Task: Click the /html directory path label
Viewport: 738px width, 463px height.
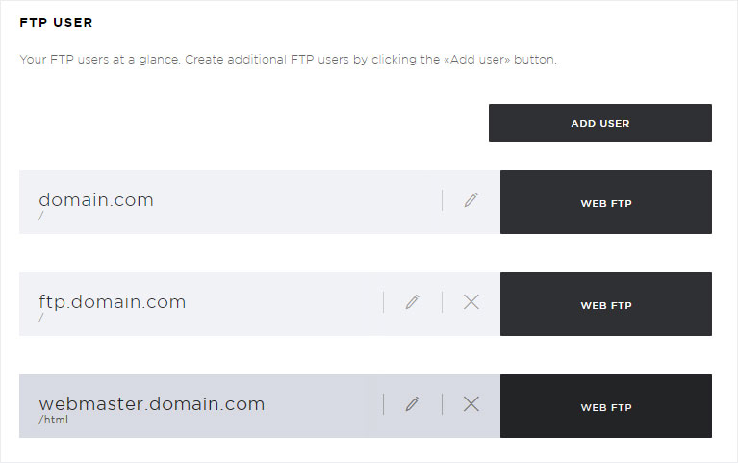Action: (53, 419)
